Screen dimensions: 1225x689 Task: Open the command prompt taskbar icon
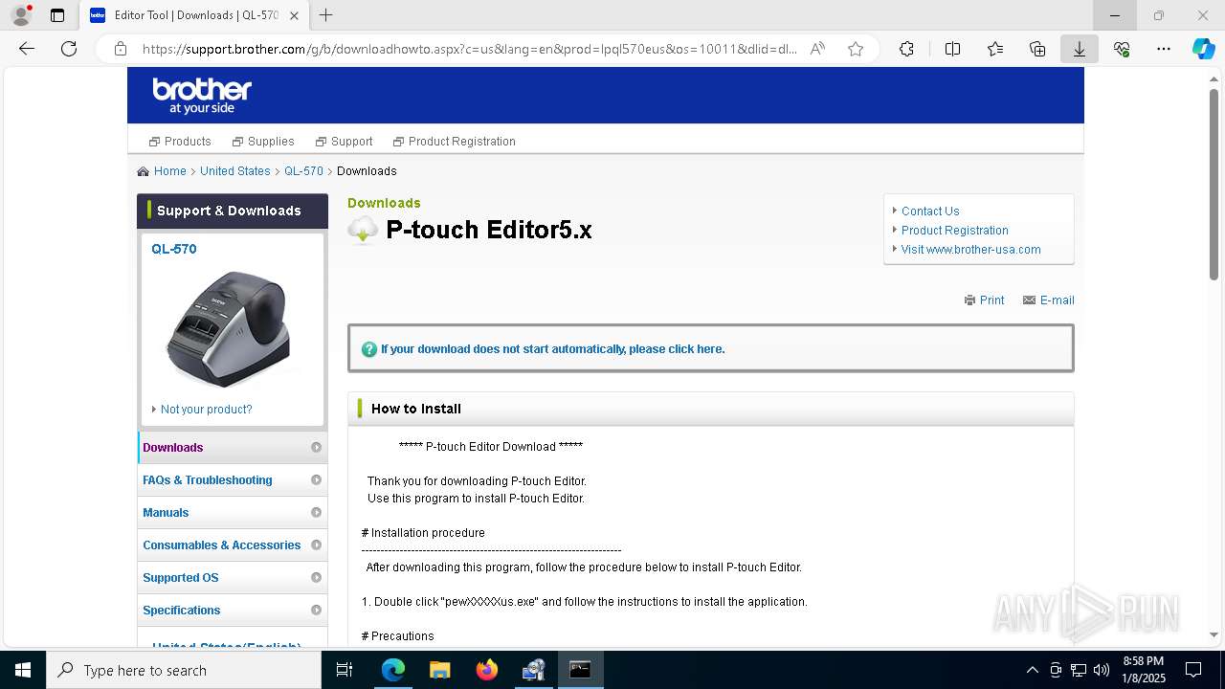pos(581,670)
